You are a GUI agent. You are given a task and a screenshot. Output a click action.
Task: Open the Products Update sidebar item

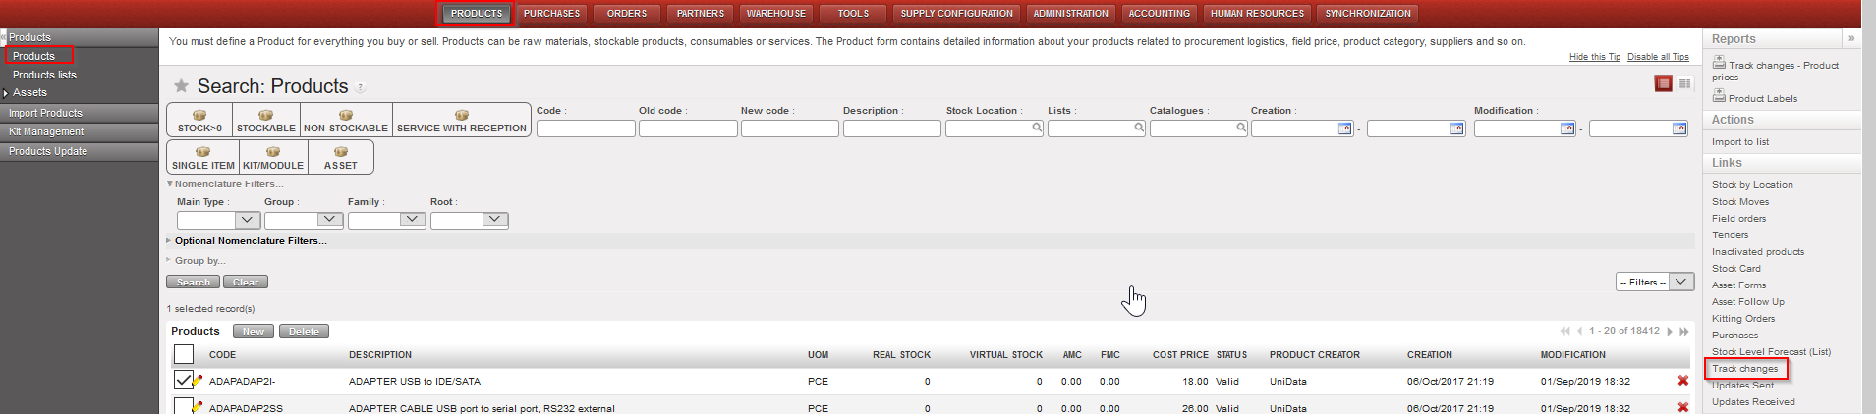pos(79,151)
